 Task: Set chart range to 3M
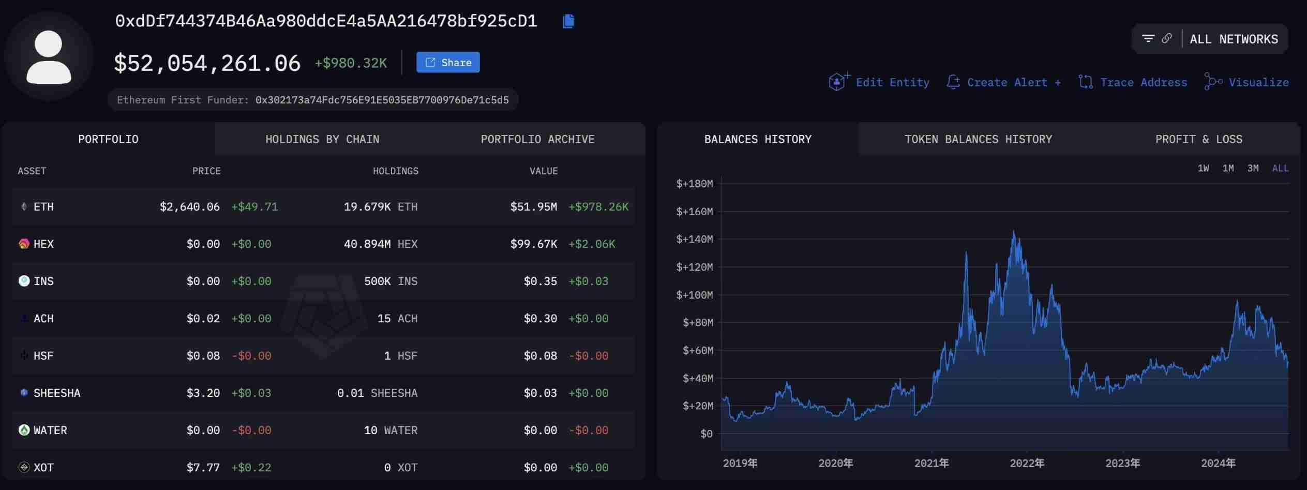pyautogui.click(x=1253, y=168)
